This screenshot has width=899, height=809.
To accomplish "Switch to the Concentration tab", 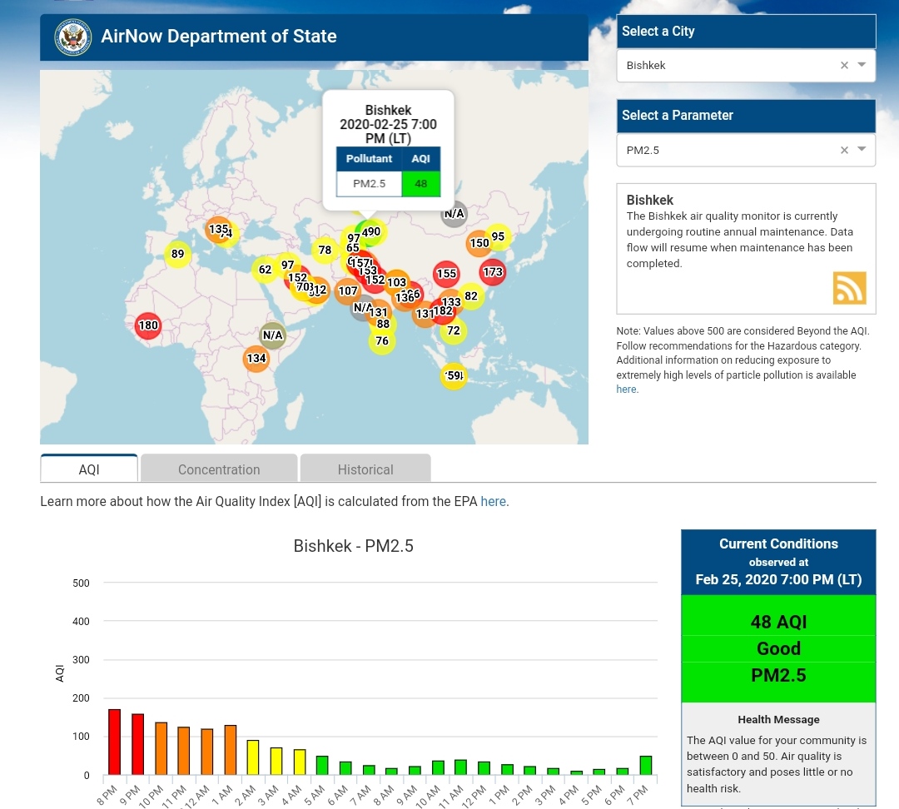I will pyautogui.click(x=219, y=469).
